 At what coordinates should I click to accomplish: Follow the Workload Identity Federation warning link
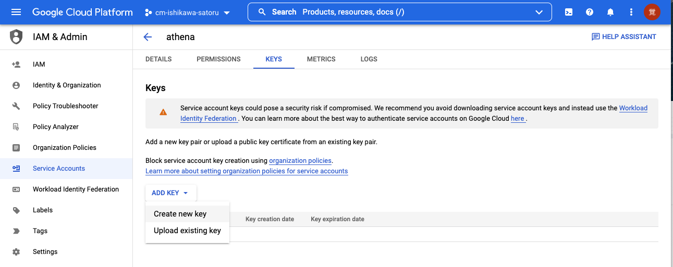[x=633, y=108]
